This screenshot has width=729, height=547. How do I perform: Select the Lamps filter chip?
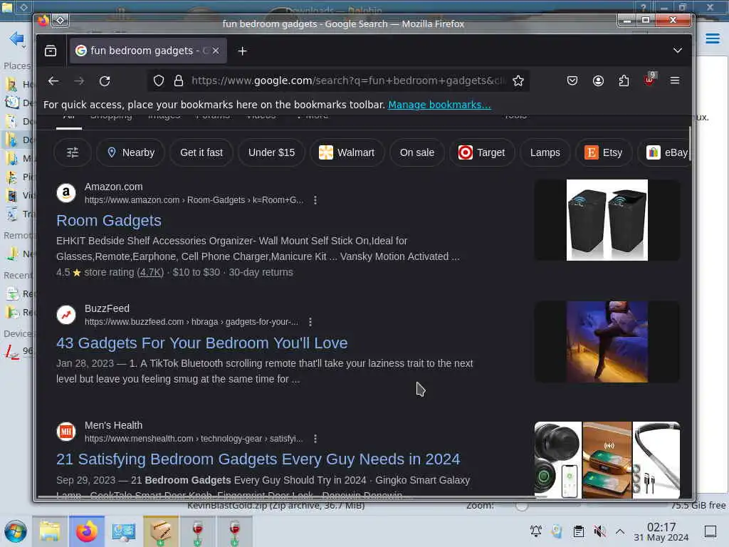click(545, 152)
